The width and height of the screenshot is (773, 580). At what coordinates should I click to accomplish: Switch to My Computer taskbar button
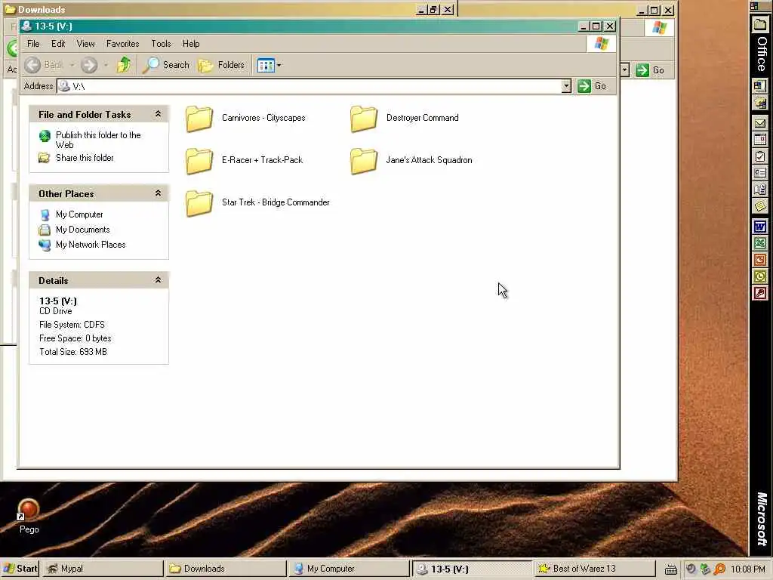point(349,569)
